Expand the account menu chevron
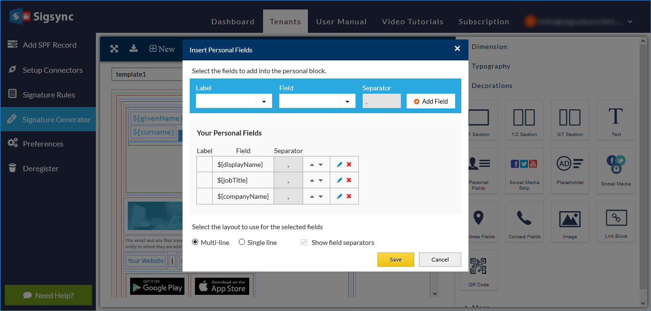This screenshot has width=651, height=311. [x=630, y=22]
